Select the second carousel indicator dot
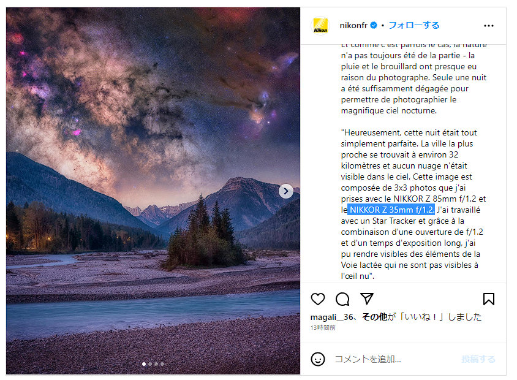 (150, 364)
